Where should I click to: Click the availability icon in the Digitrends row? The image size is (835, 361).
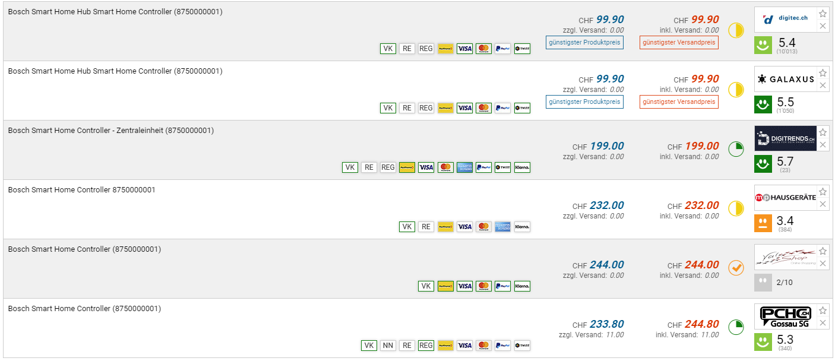[736, 149]
